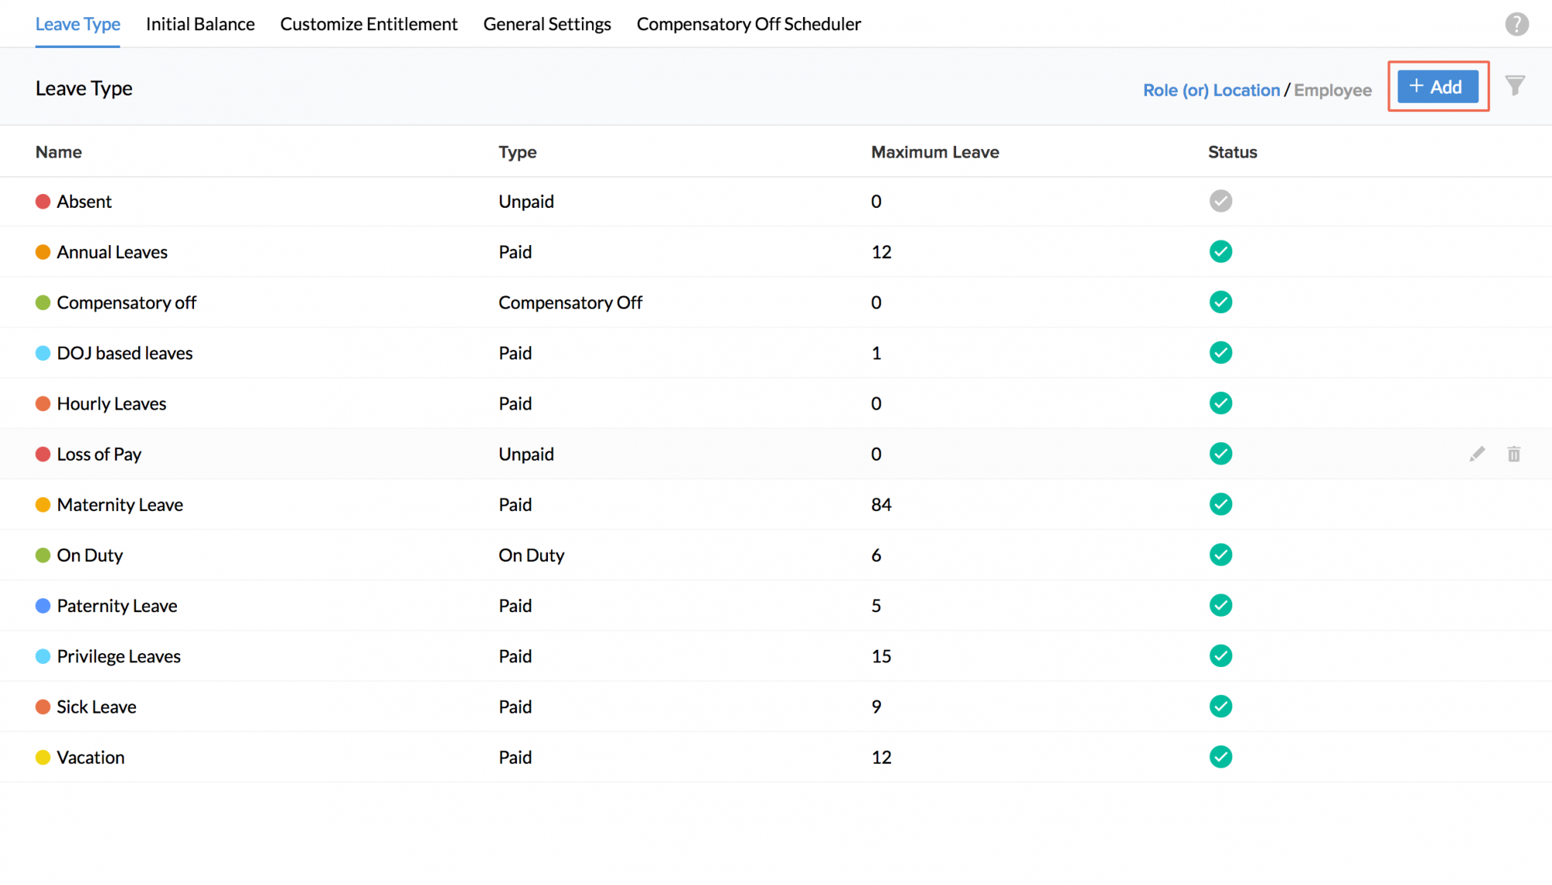Open the filter funnel icon
This screenshot has width=1552, height=885.
pos(1515,85)
